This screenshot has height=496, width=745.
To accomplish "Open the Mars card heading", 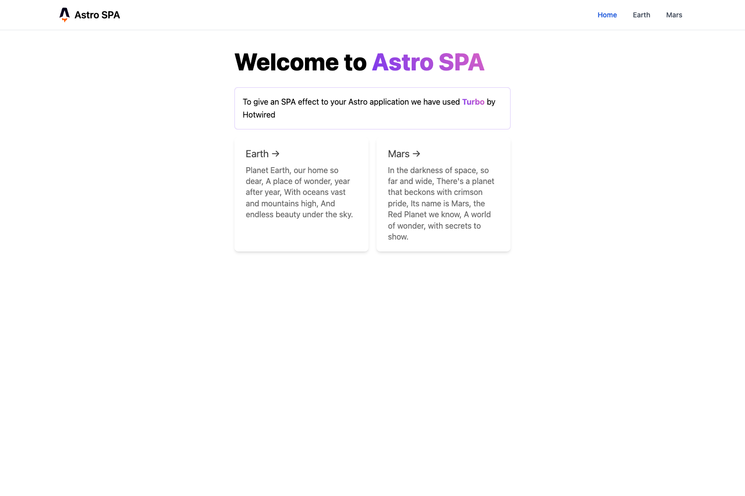I will [x=404, y=154].
